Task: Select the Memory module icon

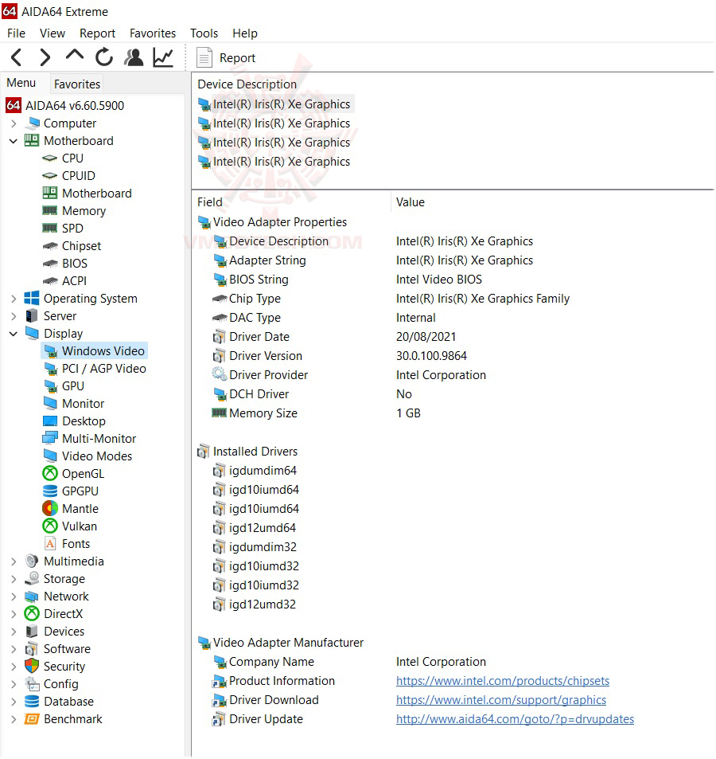Action: point(50,210)
